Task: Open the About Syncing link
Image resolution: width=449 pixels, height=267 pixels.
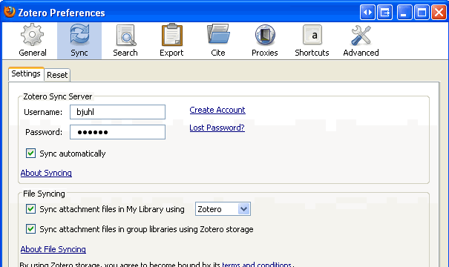Action: (x=46, y=173)
